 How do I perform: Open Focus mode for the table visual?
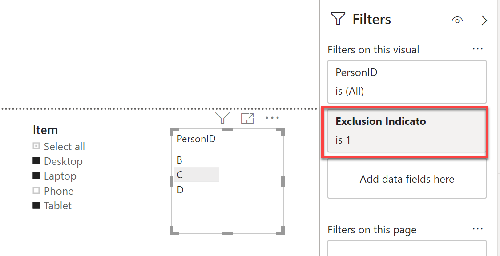click(x=247, y=118)
